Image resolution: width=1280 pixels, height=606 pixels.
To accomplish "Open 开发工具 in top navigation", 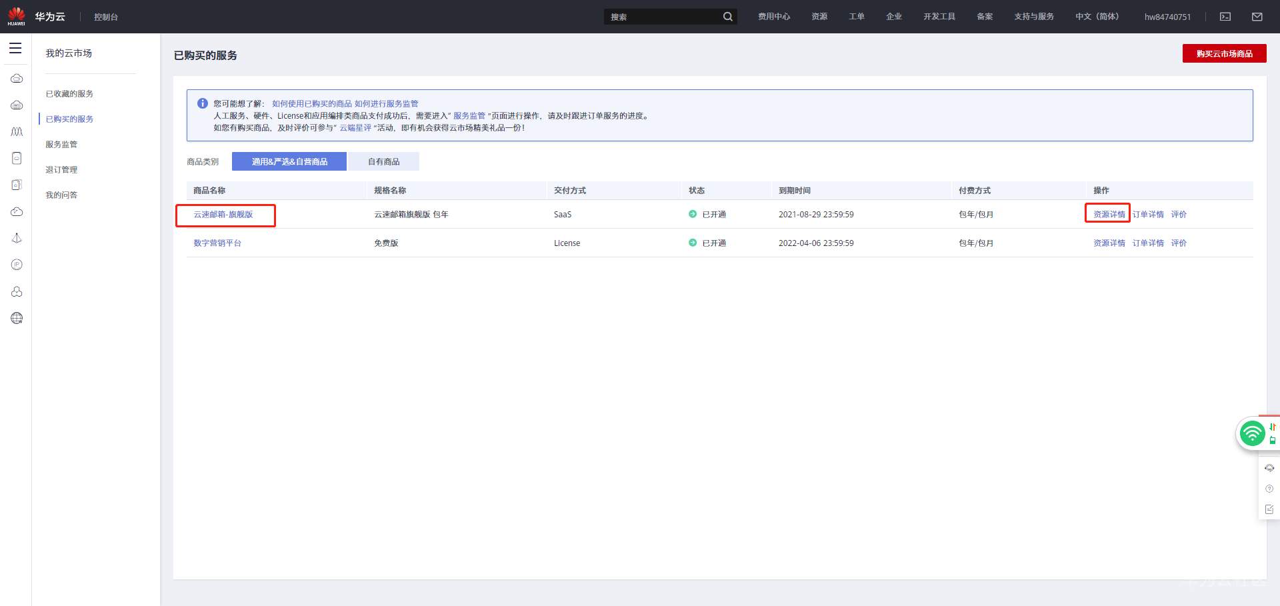I will pos(939,17).
